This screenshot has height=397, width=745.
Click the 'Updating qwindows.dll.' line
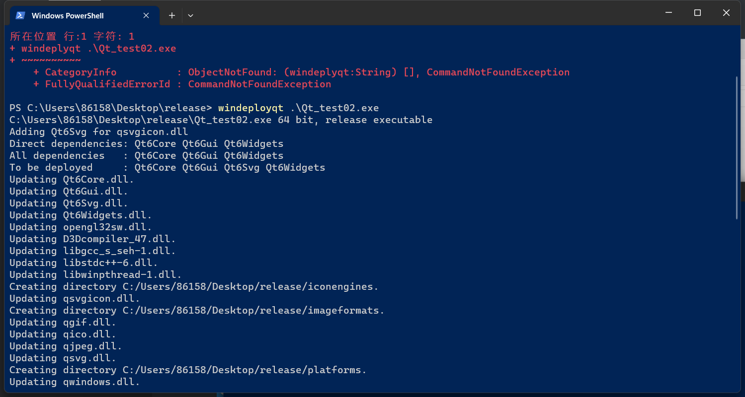[75, 382]
